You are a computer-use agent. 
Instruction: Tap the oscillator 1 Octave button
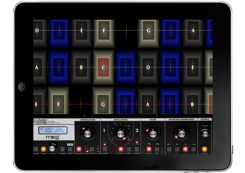(105, 149)
